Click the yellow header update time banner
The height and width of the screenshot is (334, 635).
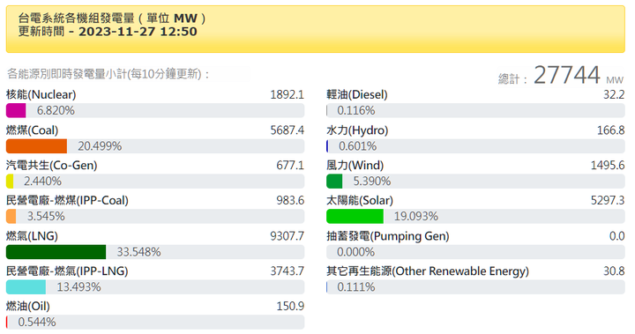point(316,29)
